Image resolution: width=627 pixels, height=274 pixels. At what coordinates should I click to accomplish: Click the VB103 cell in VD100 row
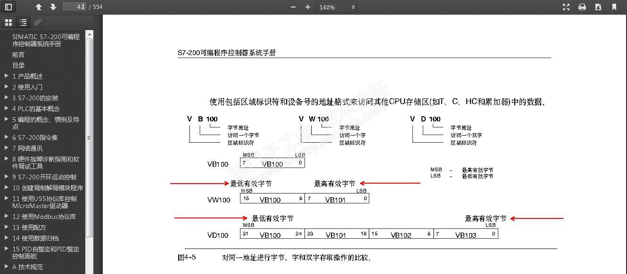[466, 234]
